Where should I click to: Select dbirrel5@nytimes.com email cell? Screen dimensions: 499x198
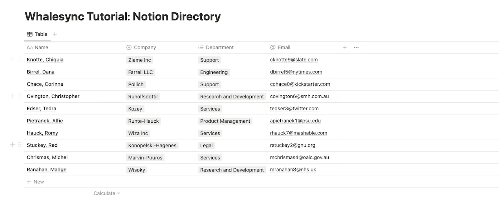click(303, 72)
